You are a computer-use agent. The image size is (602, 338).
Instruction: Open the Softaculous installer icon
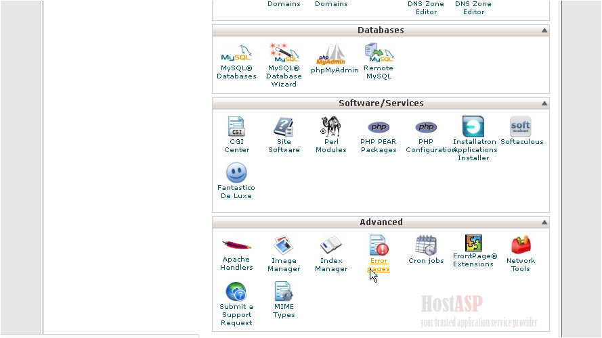pyautogui.click(x=521, y=126)
